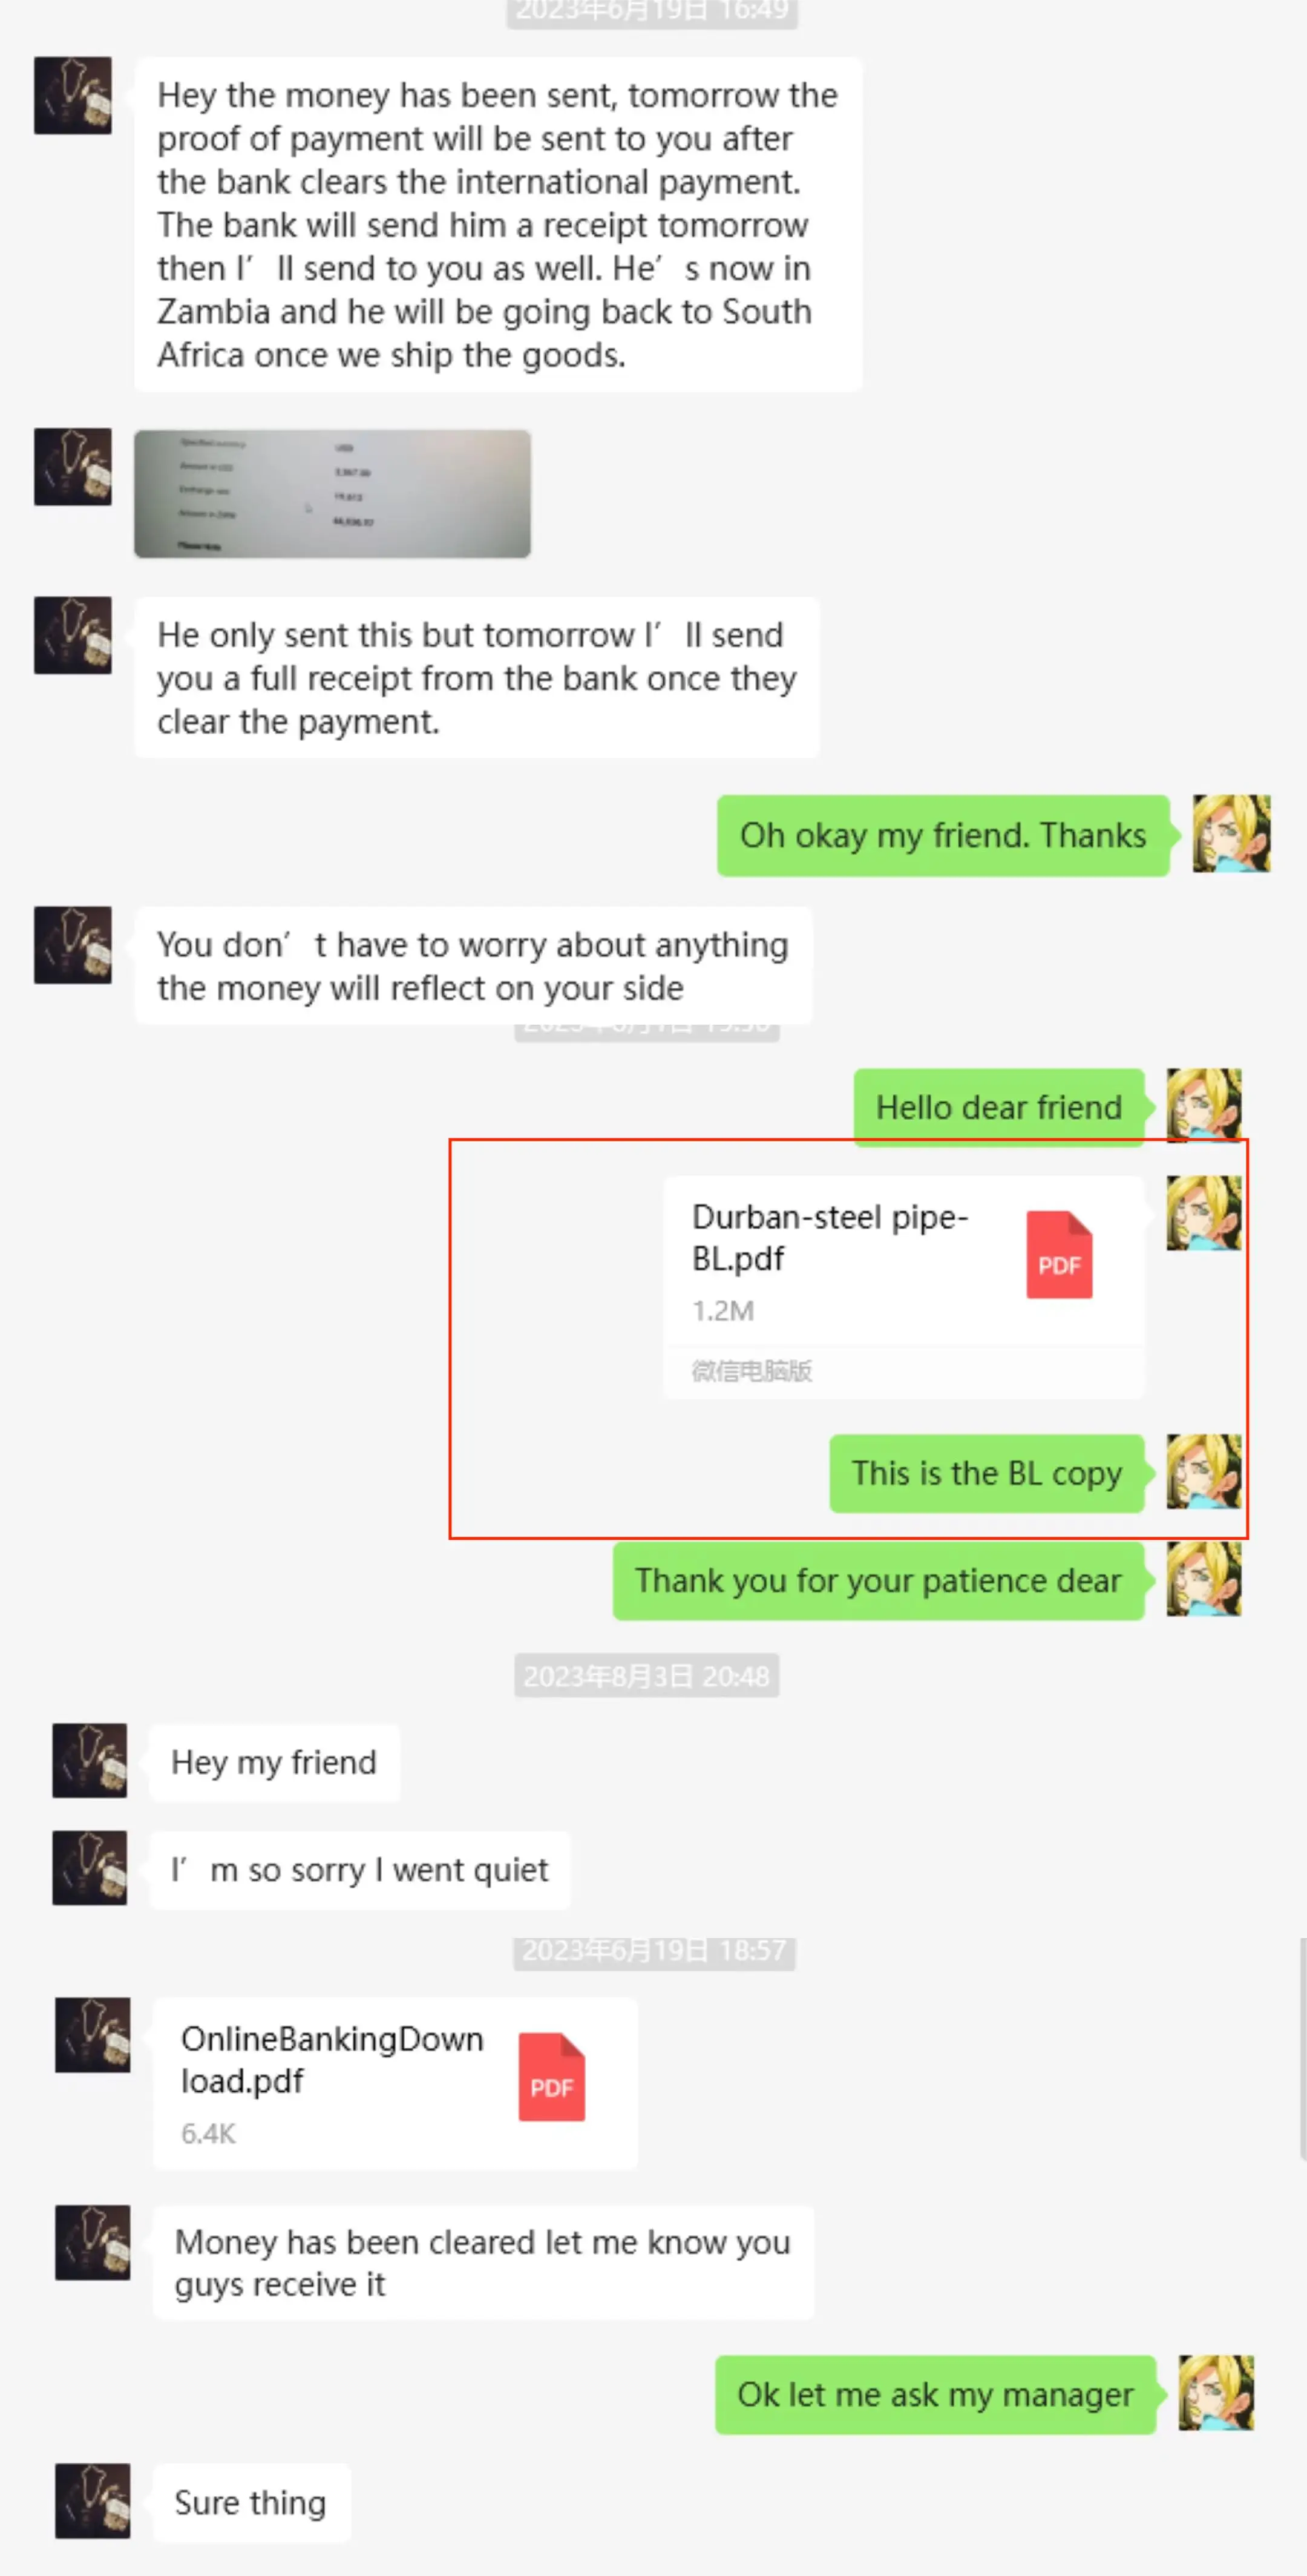This screenshot has width=1307, height=2576.
Task: Click 'You don't have to worry about anything' message
Action: (473, 966)
